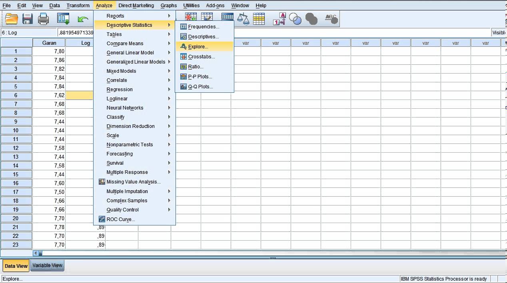This screenshot has height=283, width=507.
Task: Select Missing Value Analysis... entry
Action: coord(134,182)
